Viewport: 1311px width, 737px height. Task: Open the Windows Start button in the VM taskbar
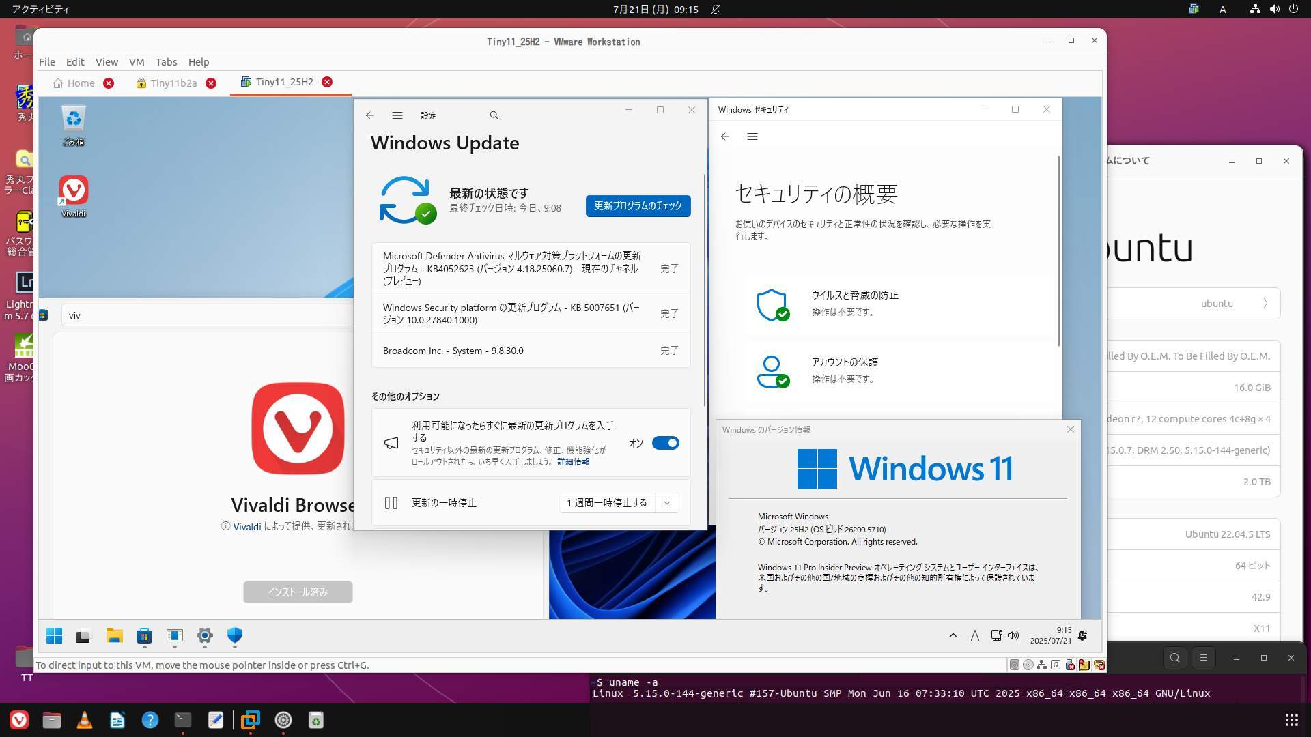(x=54, y=636)
